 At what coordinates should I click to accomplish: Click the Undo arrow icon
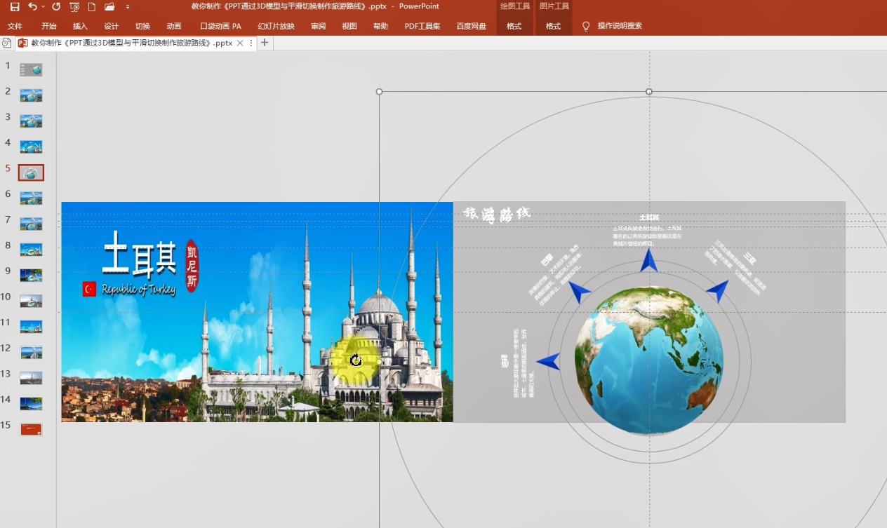coord(32,6)
